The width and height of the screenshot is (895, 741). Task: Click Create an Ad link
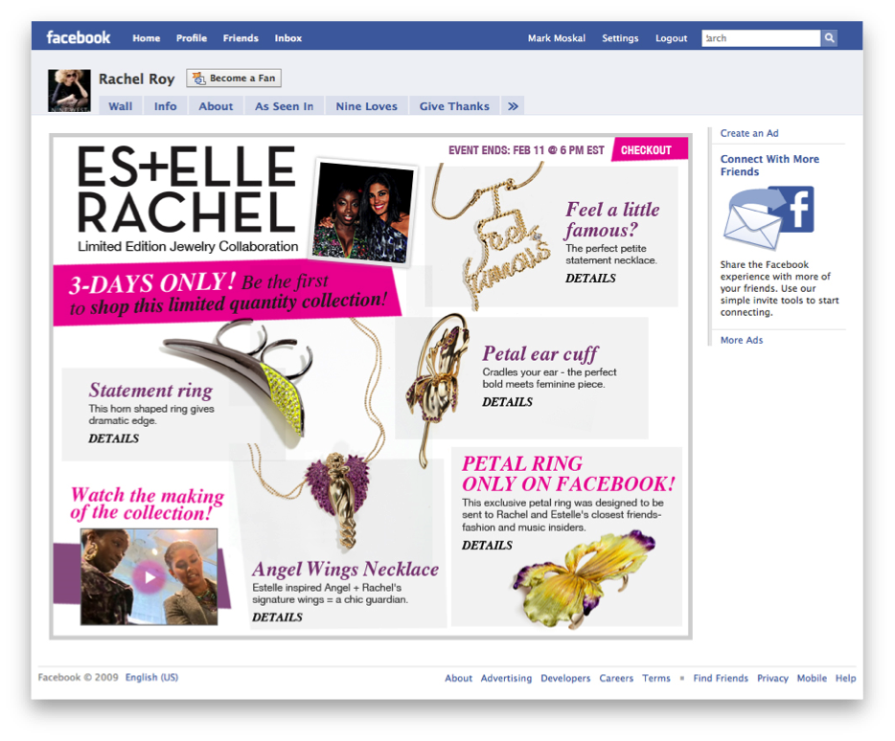pos(749,133)
